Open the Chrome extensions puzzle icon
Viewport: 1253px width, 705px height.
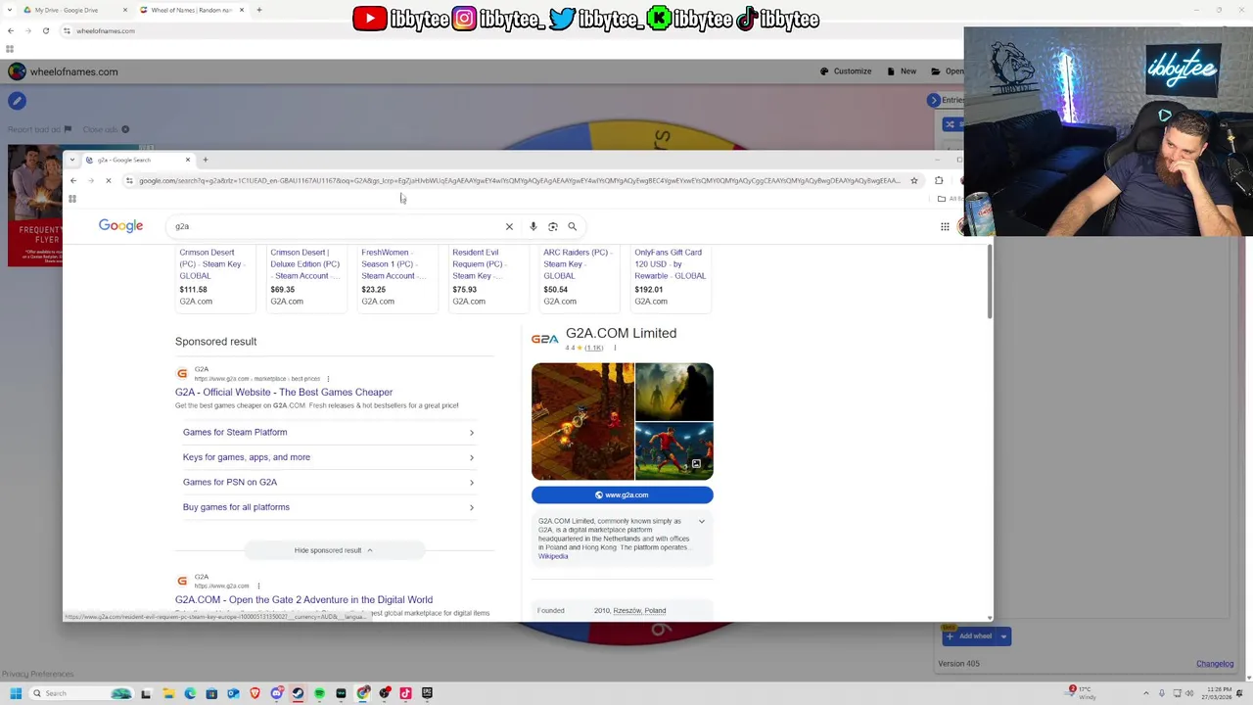(x=939, y=180)
